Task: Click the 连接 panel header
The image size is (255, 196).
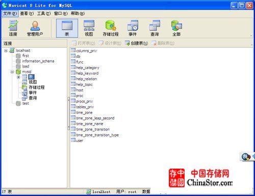Action: 34,44
